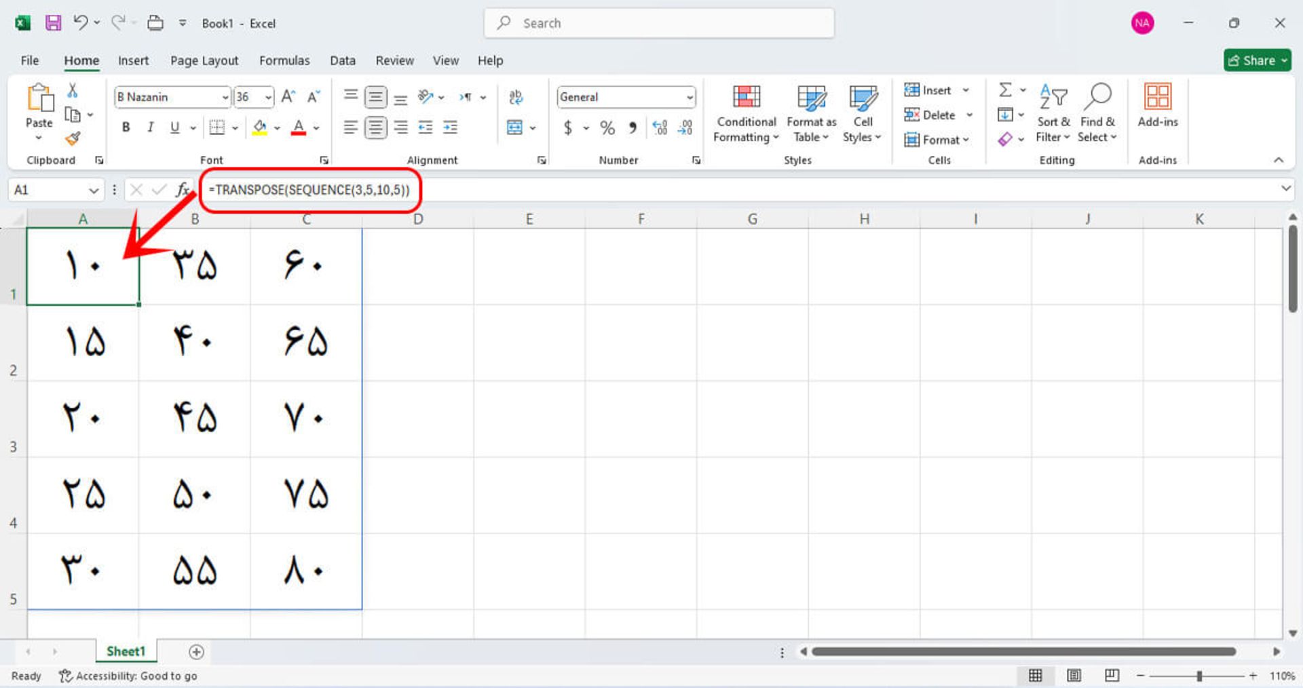Open the Formulas ribbon tab
This screenshot has height=688, width=1303.
point(284,60)
